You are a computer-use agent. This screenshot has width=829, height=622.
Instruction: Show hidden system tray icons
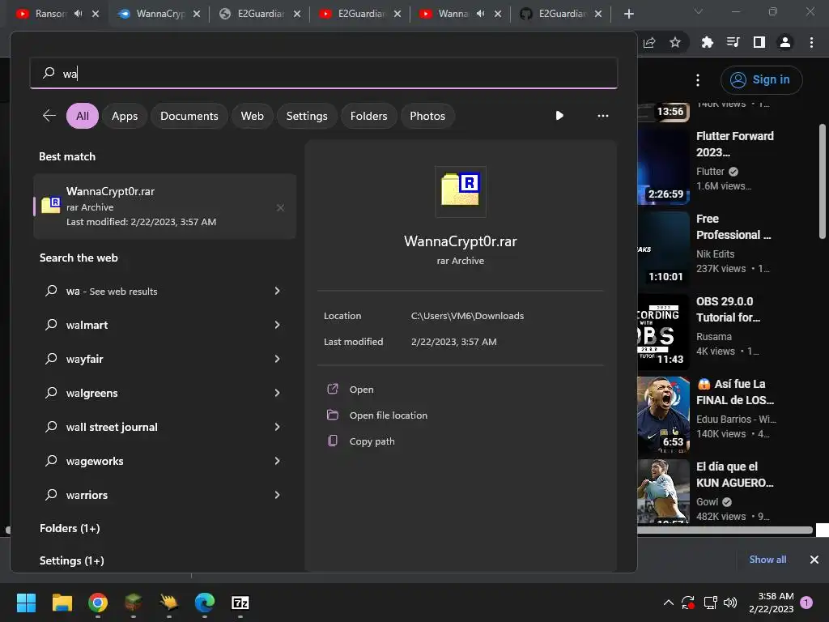click(x=668, y=603)
